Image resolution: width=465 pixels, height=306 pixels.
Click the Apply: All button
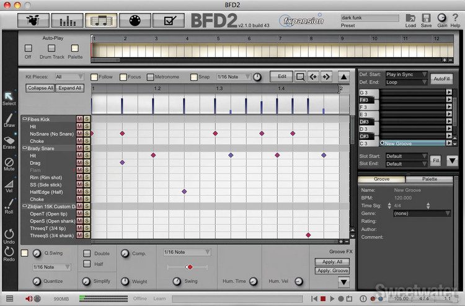click(332, 262)
